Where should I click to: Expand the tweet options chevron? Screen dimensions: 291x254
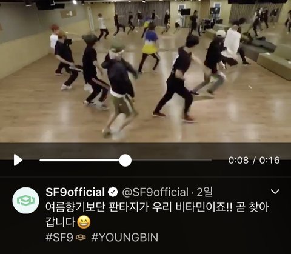[x=275, y=192]
